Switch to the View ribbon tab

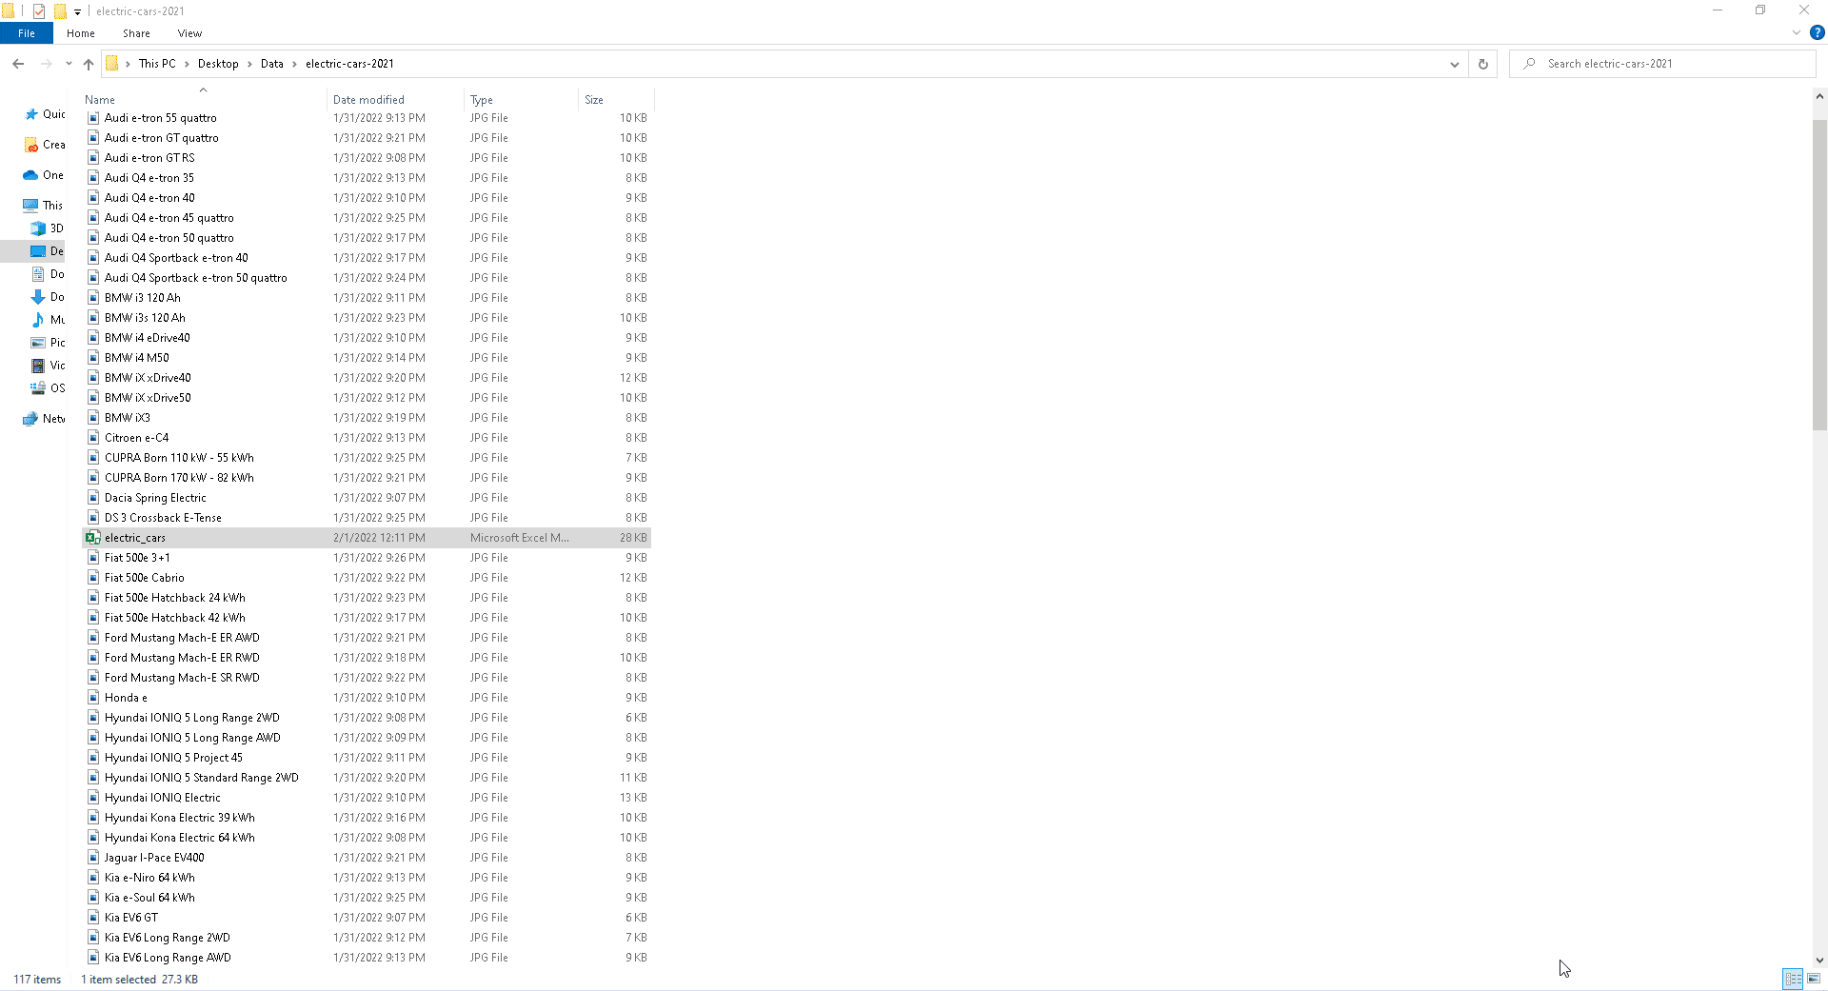point(189,33)
